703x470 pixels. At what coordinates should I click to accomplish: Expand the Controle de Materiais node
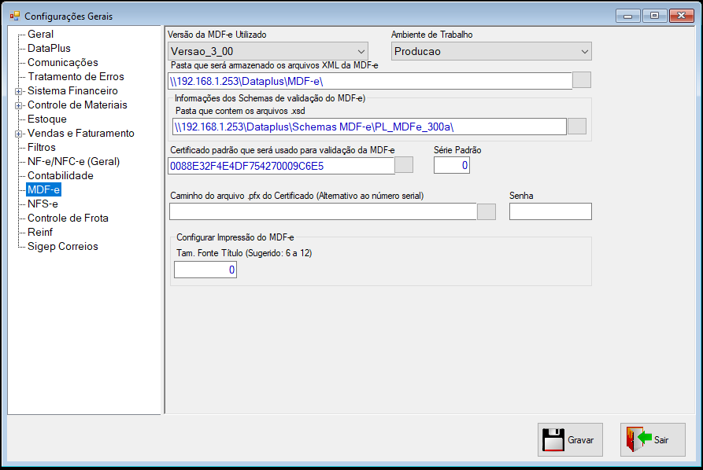(x=18, y=105)
